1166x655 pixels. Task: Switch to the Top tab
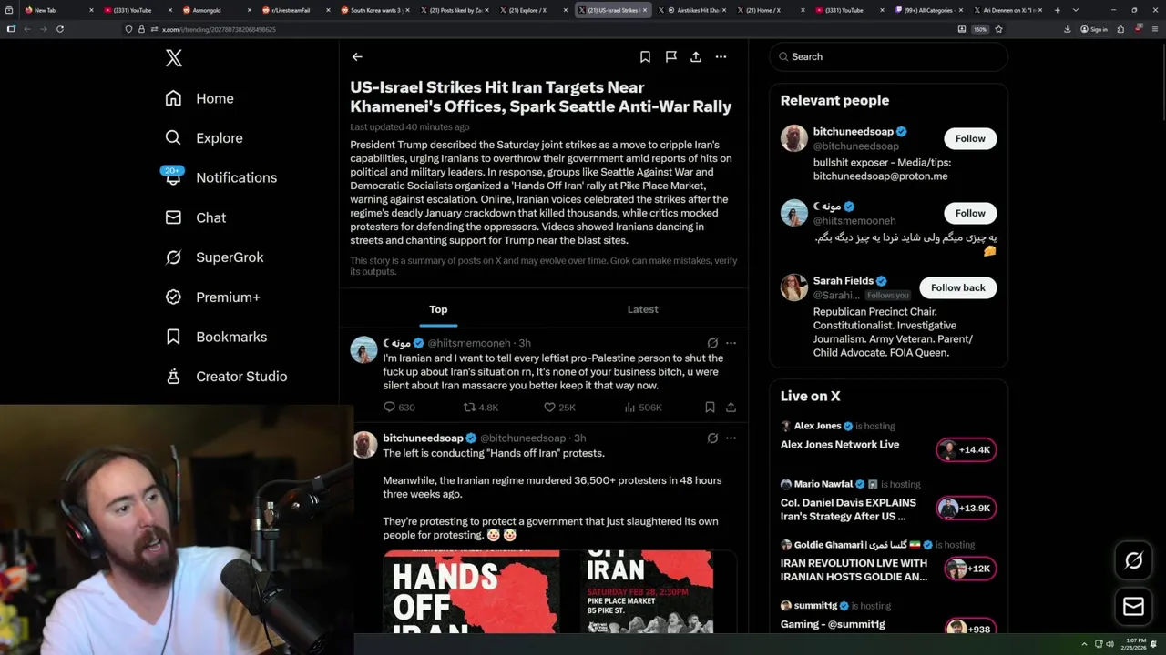point(438,309)
